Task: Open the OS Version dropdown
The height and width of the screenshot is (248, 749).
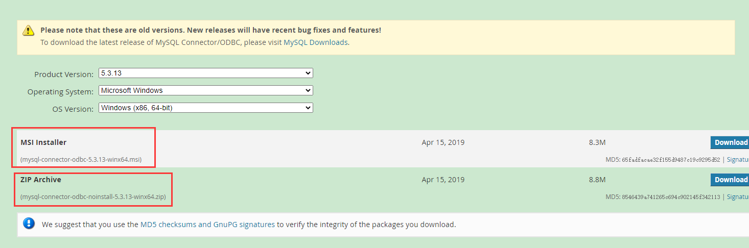Action: click(206, 108)
